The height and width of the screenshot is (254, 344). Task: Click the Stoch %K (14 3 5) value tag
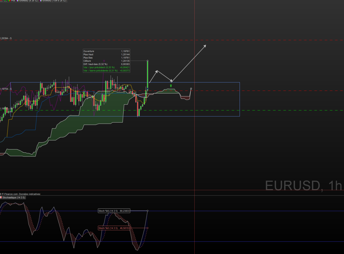tap(114, 211)
